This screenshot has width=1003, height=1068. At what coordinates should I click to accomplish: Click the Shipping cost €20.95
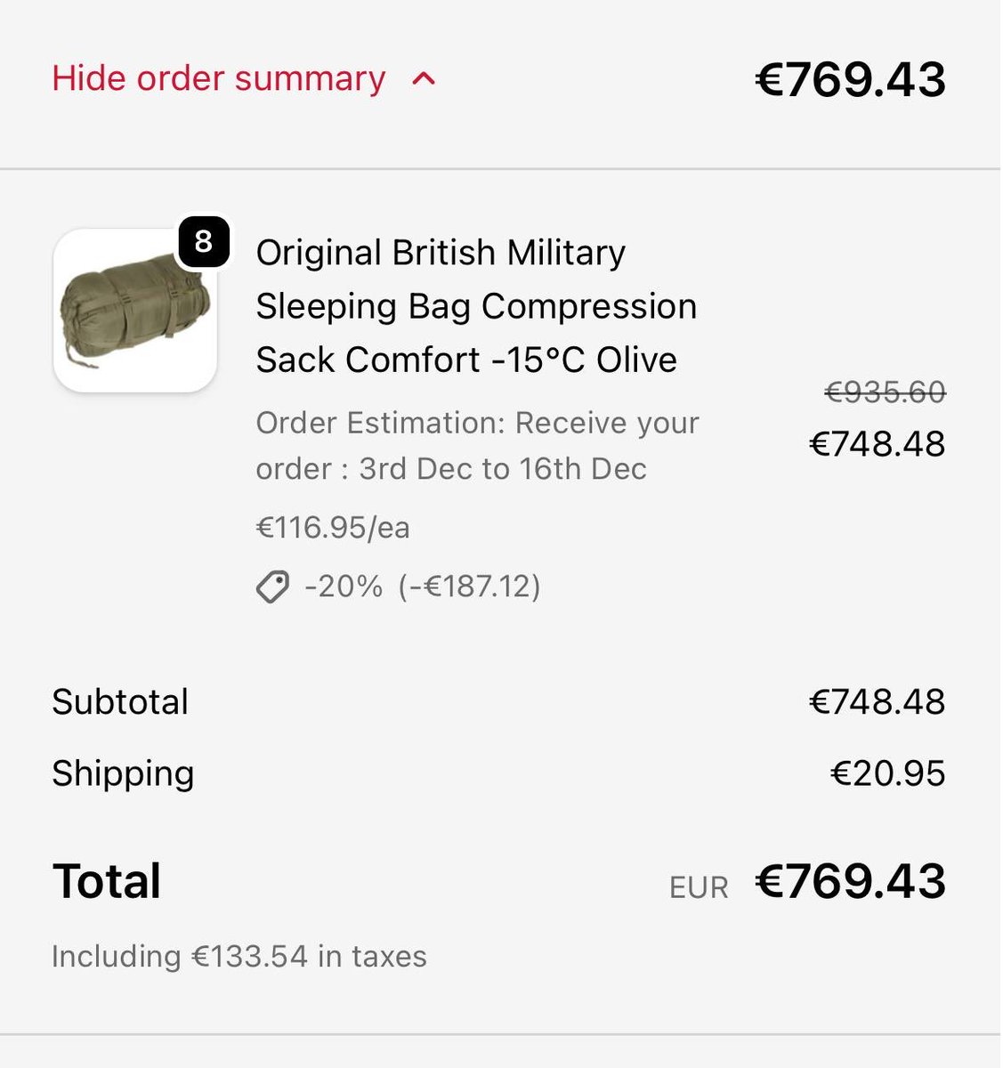[x=888, y=773]
